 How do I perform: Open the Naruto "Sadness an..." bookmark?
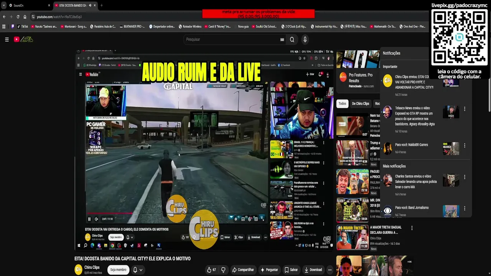pos(44,26)
